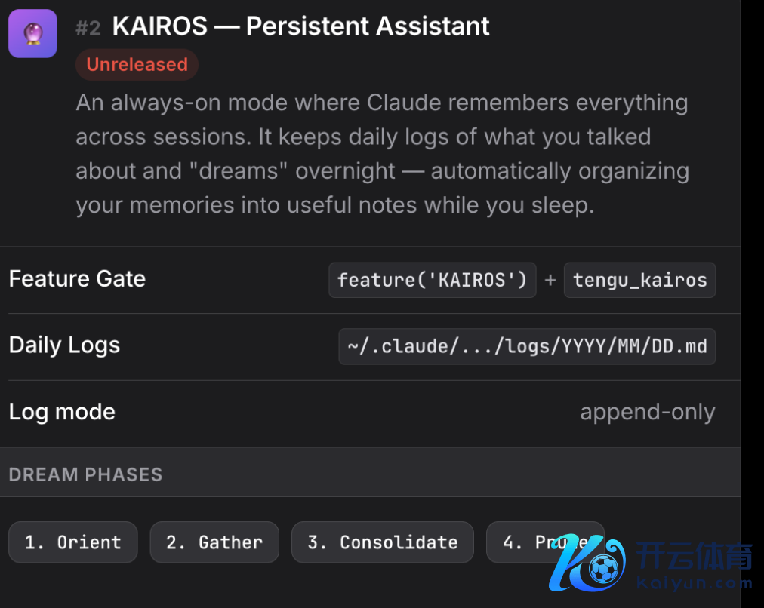Image resolution: width=764 pixels, height=608 pixels.
Task: Select the feature('KAIROS') code chip
Action: click(433, 280)
